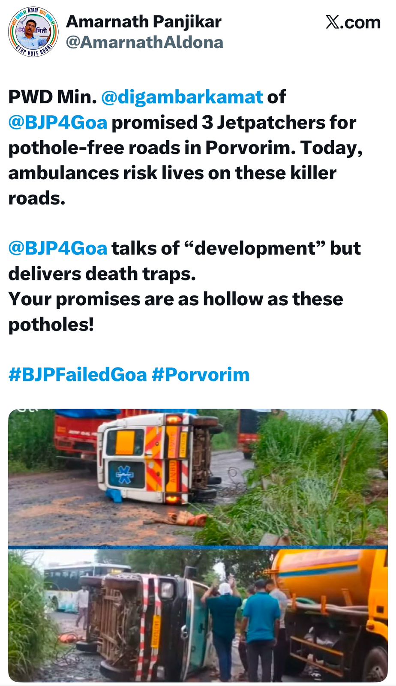Open the #BJPFailedGoa hashtag

78,375
